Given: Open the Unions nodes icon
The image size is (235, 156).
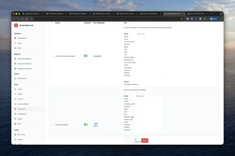Looking at the screenshot, I should click(15, 99).
